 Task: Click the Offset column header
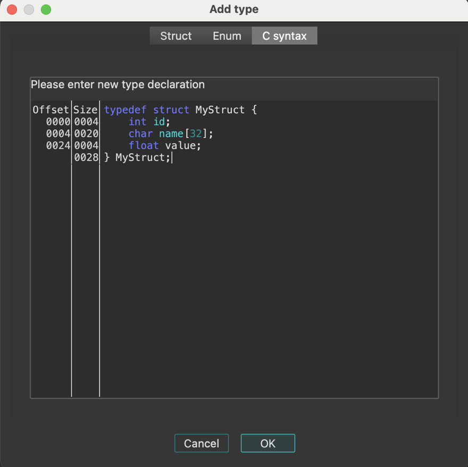click(x=51, y=110)
